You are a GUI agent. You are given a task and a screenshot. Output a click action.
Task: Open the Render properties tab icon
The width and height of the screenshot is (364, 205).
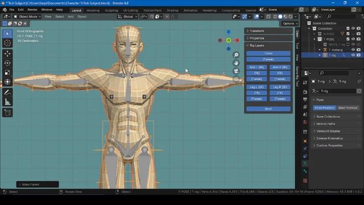click(305, 92)
